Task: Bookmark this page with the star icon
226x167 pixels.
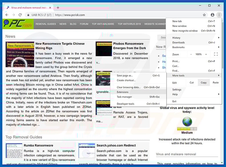Action: click(x=204, y=15)
